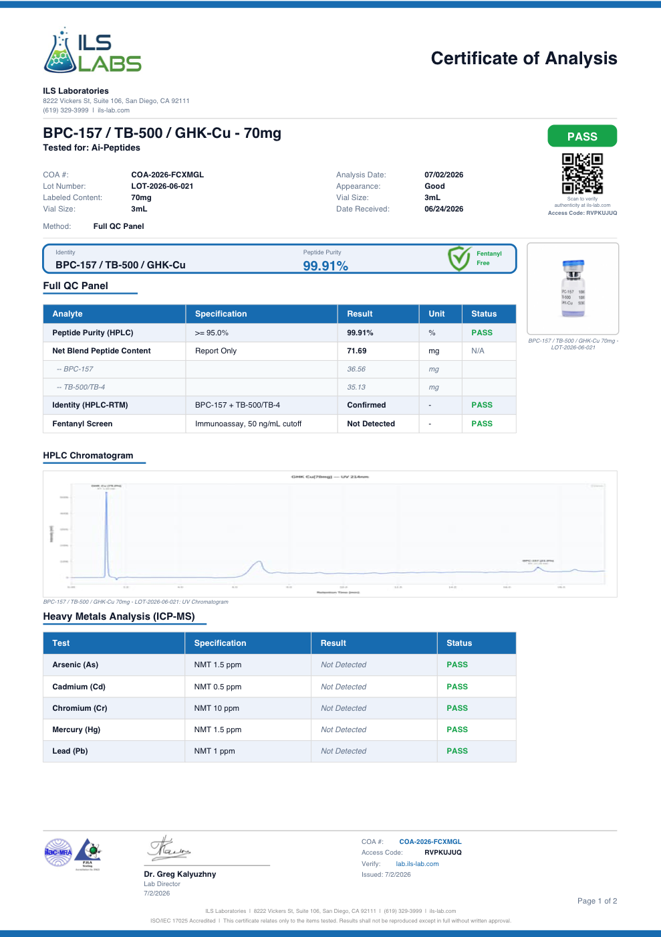Select the vial photo caption text
Viewport: 661px width, 937px height.
pyautogui.click(x=573, y=344)
